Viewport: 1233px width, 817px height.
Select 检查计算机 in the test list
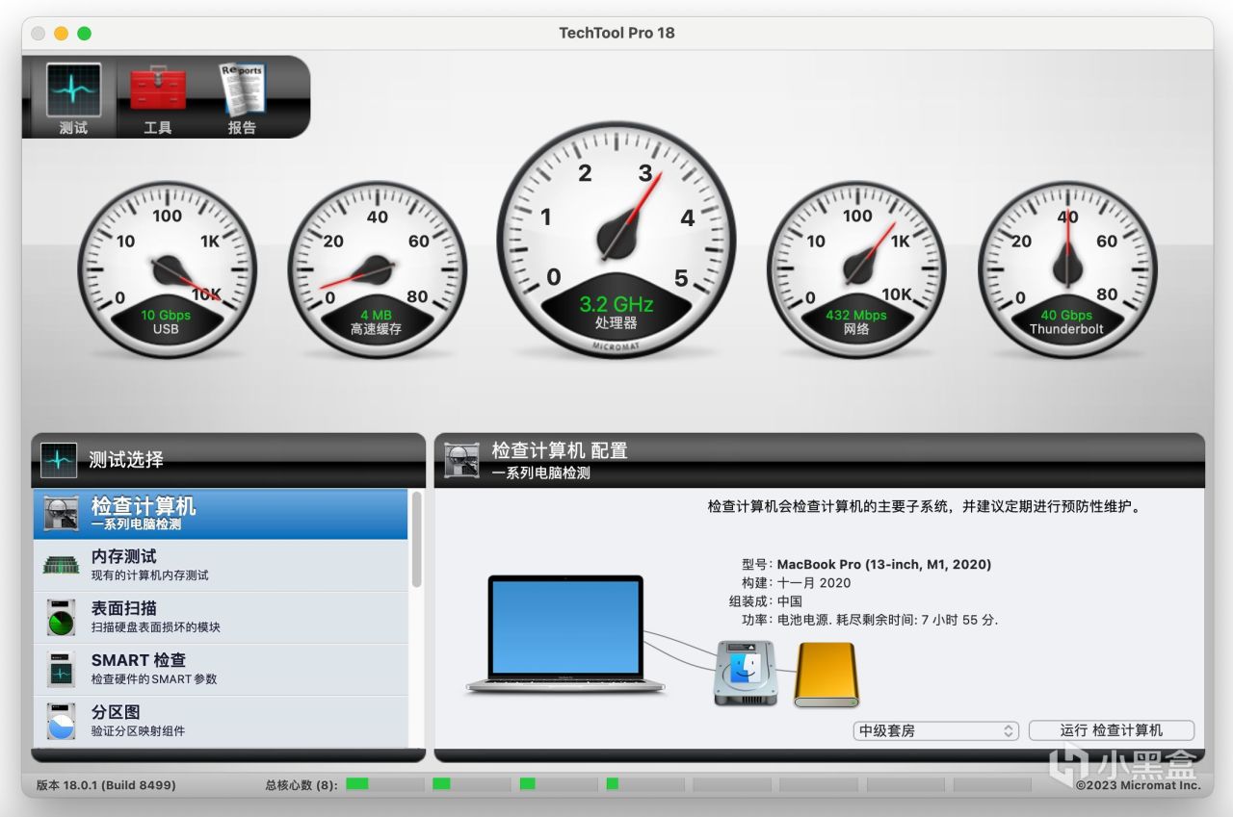point(221,514)
